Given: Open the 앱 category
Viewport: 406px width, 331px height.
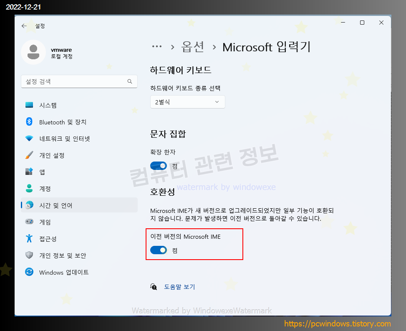Looking at the screenshot, I should (x=79, y=172).
